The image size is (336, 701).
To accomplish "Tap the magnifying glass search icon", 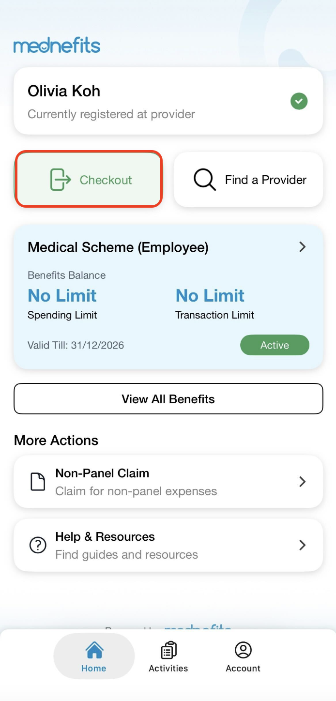I will click(204, 180).
